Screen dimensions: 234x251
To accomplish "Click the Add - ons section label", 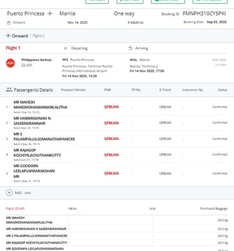I will pos(22,193).
